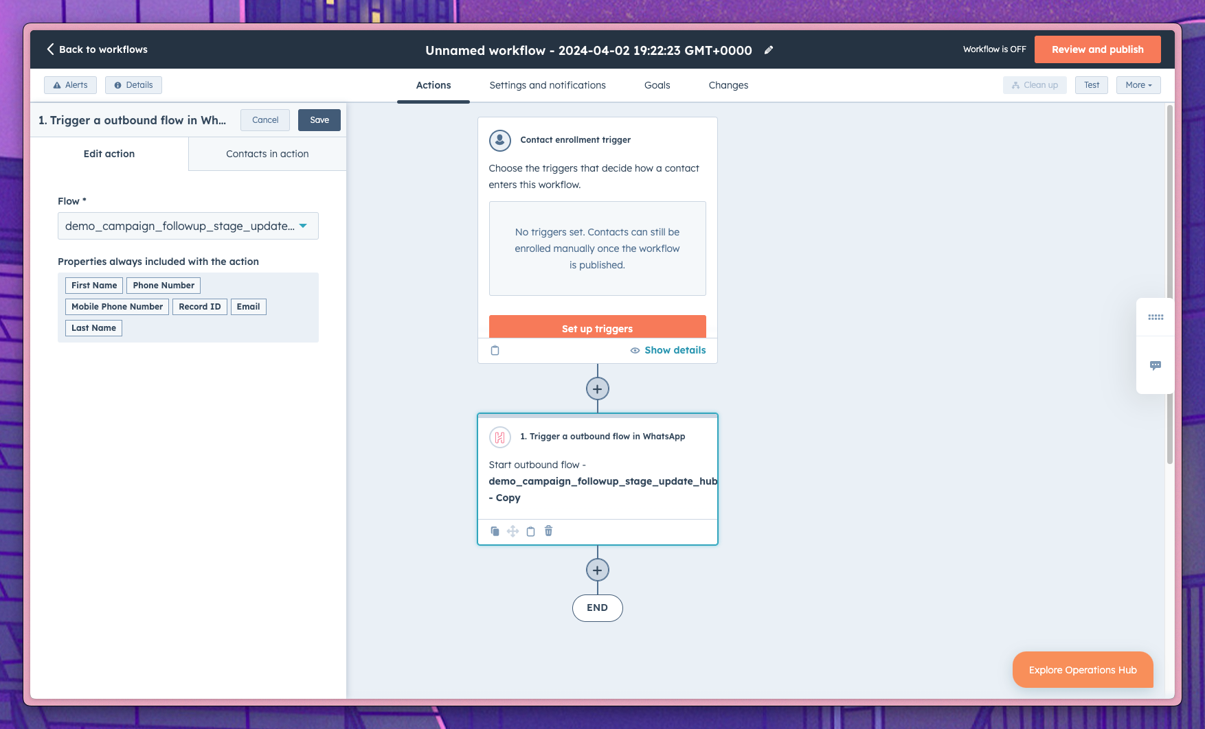
Task: Open the Goals tab
Action: tap(657, 85)
